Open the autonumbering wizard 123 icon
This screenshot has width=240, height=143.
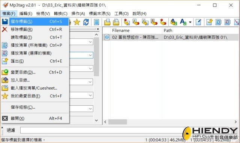pos(237,22)
